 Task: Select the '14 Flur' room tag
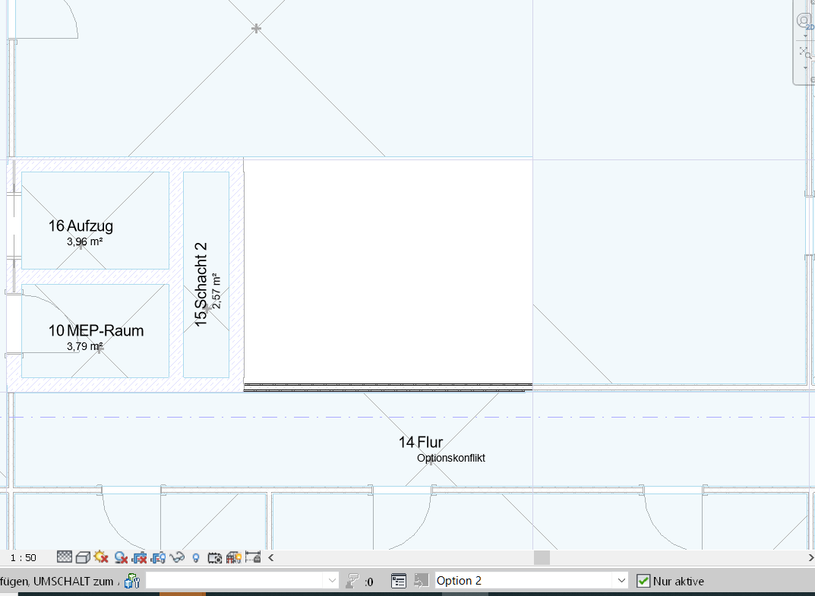[421, 442]
